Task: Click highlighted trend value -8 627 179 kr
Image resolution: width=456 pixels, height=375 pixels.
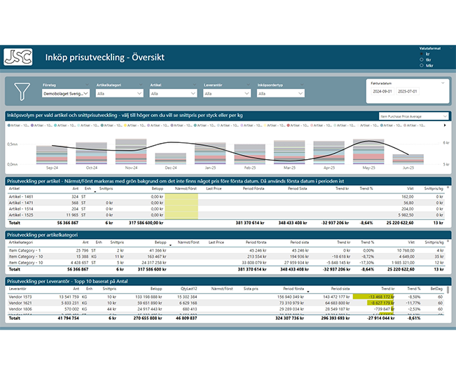Action: pyautogui.click(x=382, y=303)
